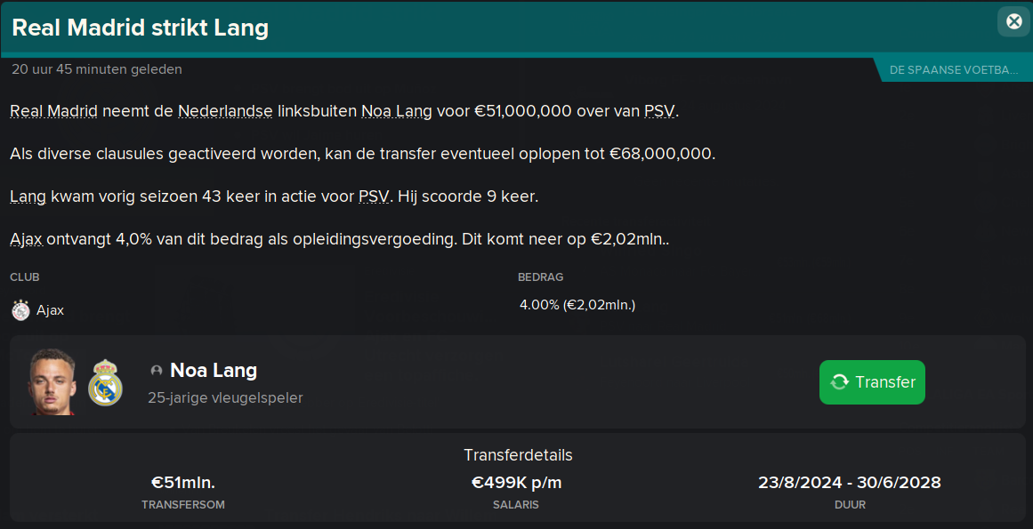Select the Ajax row in the club table

[x=516, y=309]
